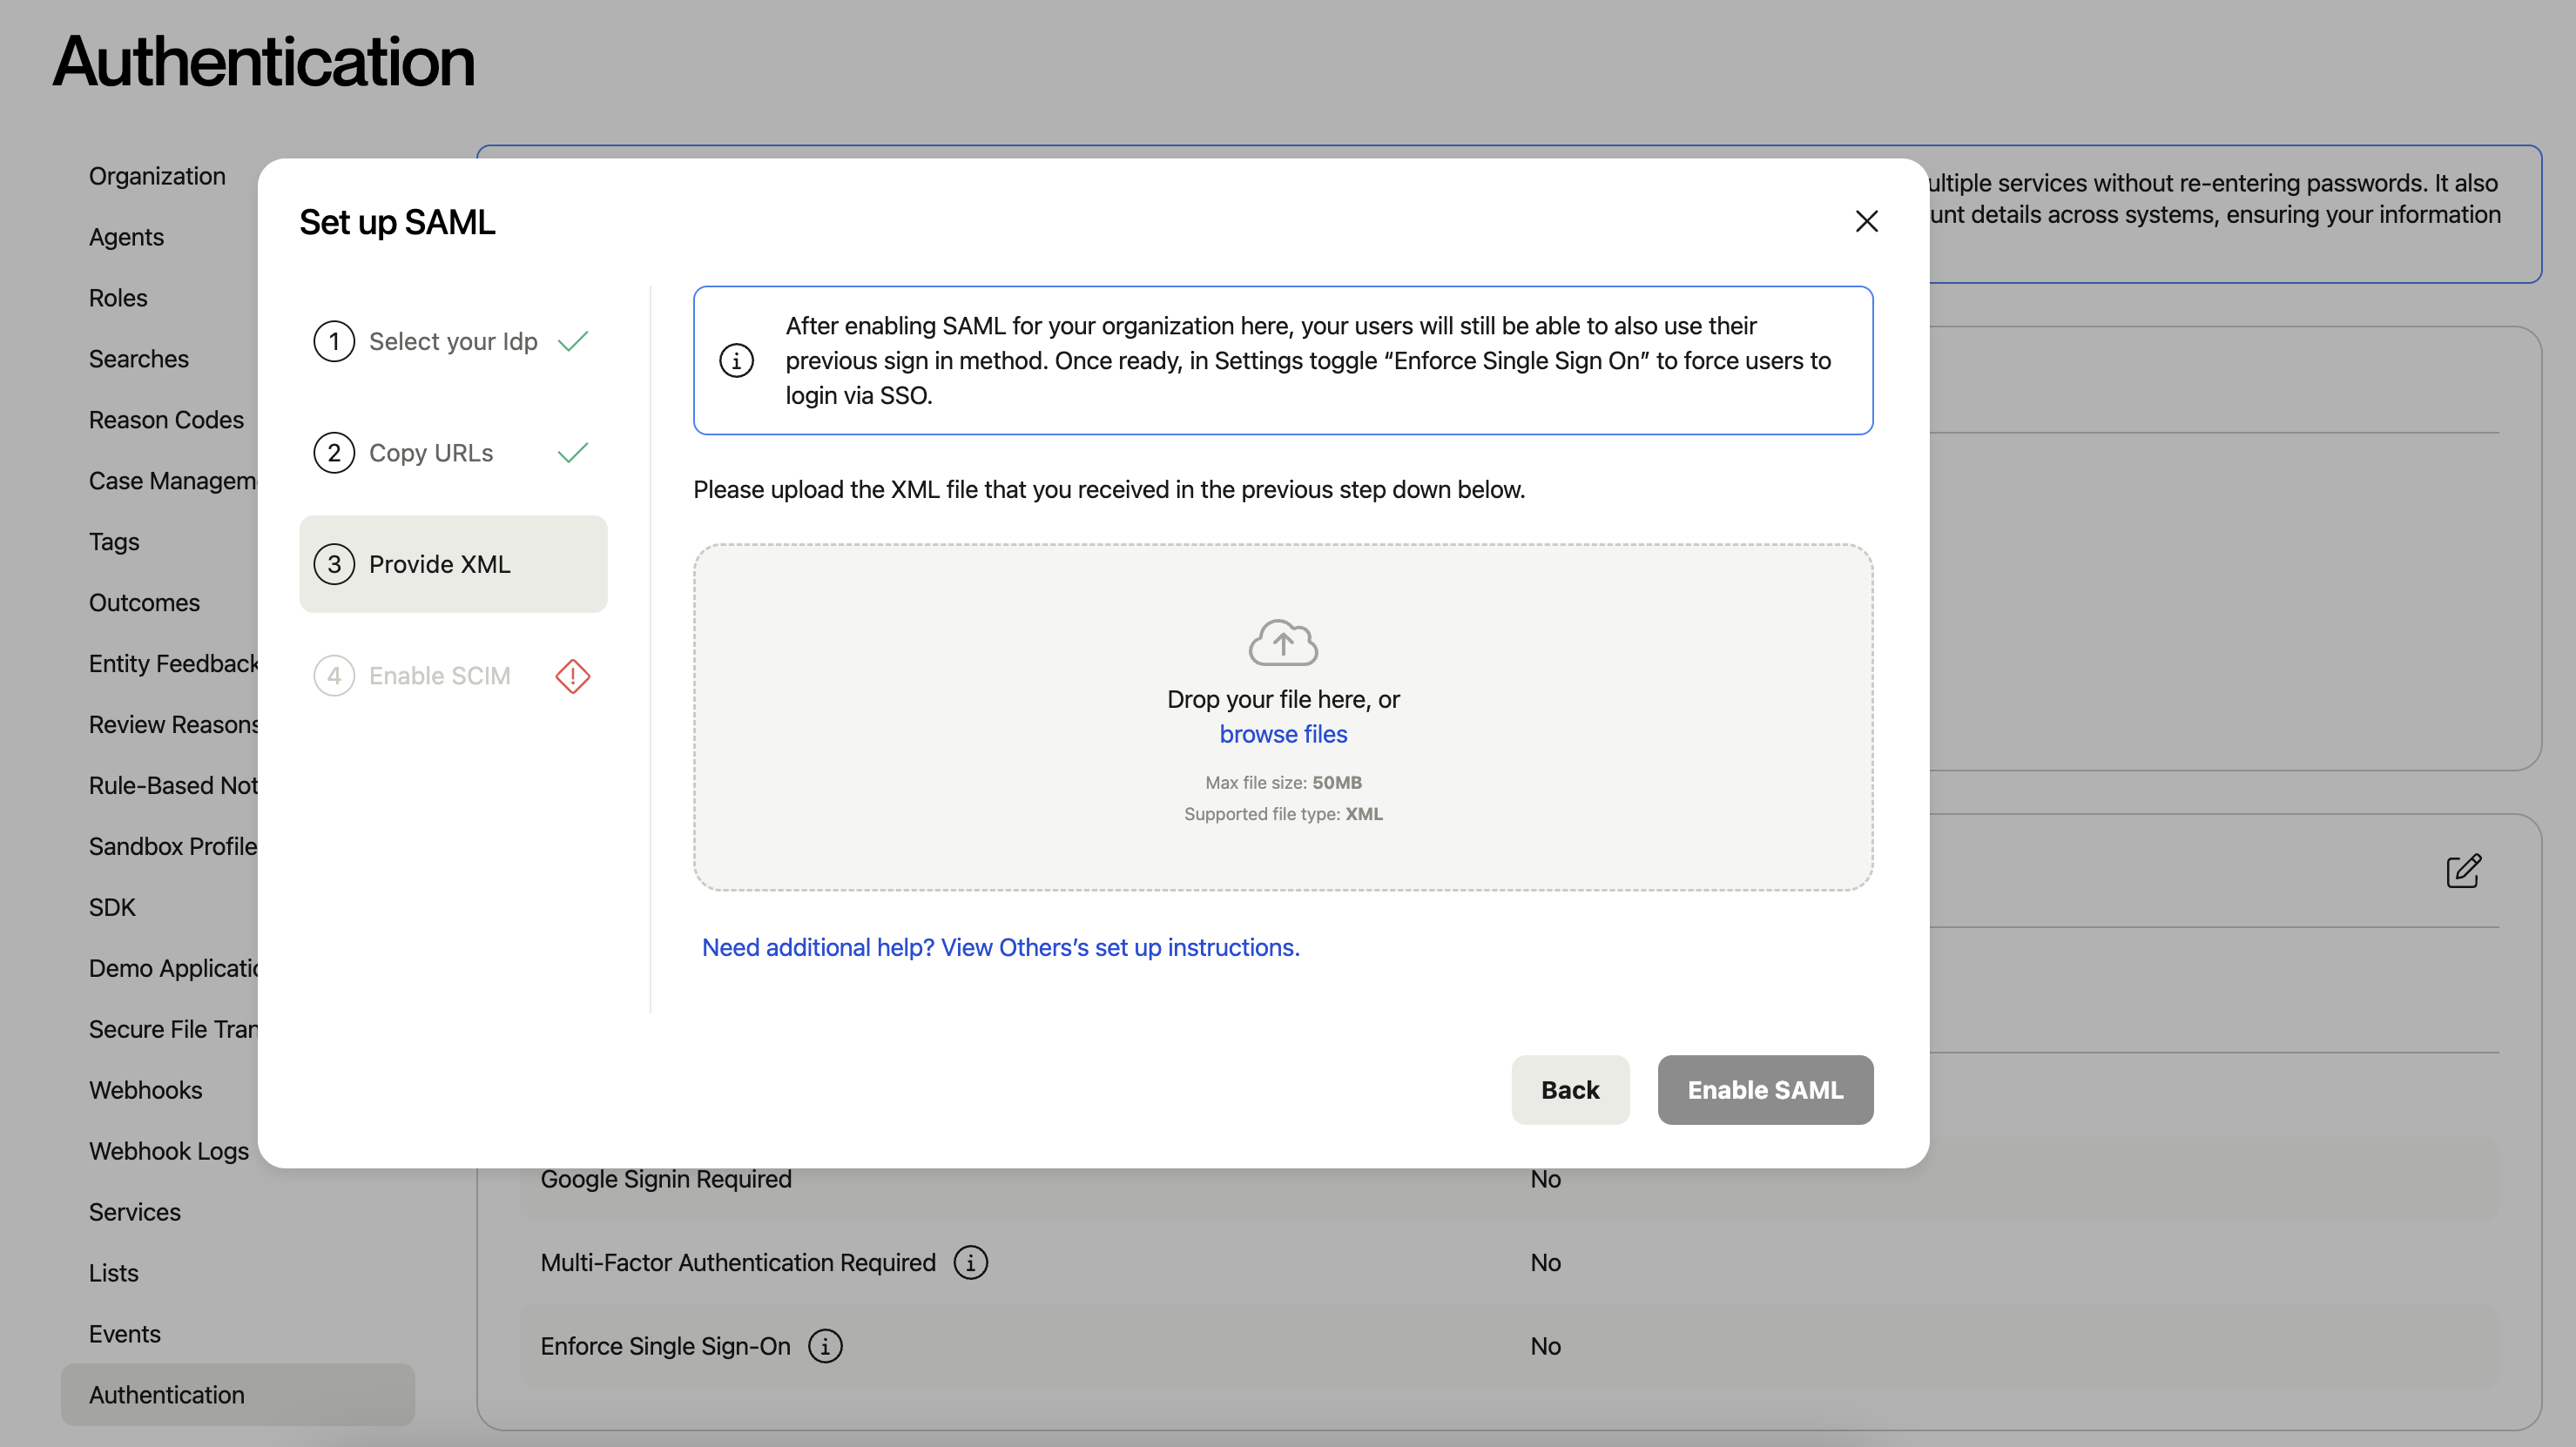The image size is (2576, 1447).
Task: Click info icon next to Multi-Factor Authentication Required
Action: 970,1263
